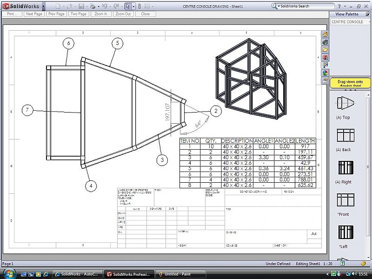Click the 625.62 length table cell
The width and height of the screenshot is (372, 279).
click(x=306, y=185)
